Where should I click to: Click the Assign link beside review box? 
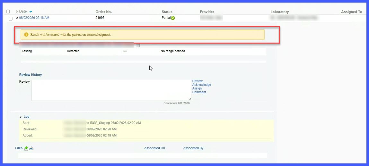197,88
